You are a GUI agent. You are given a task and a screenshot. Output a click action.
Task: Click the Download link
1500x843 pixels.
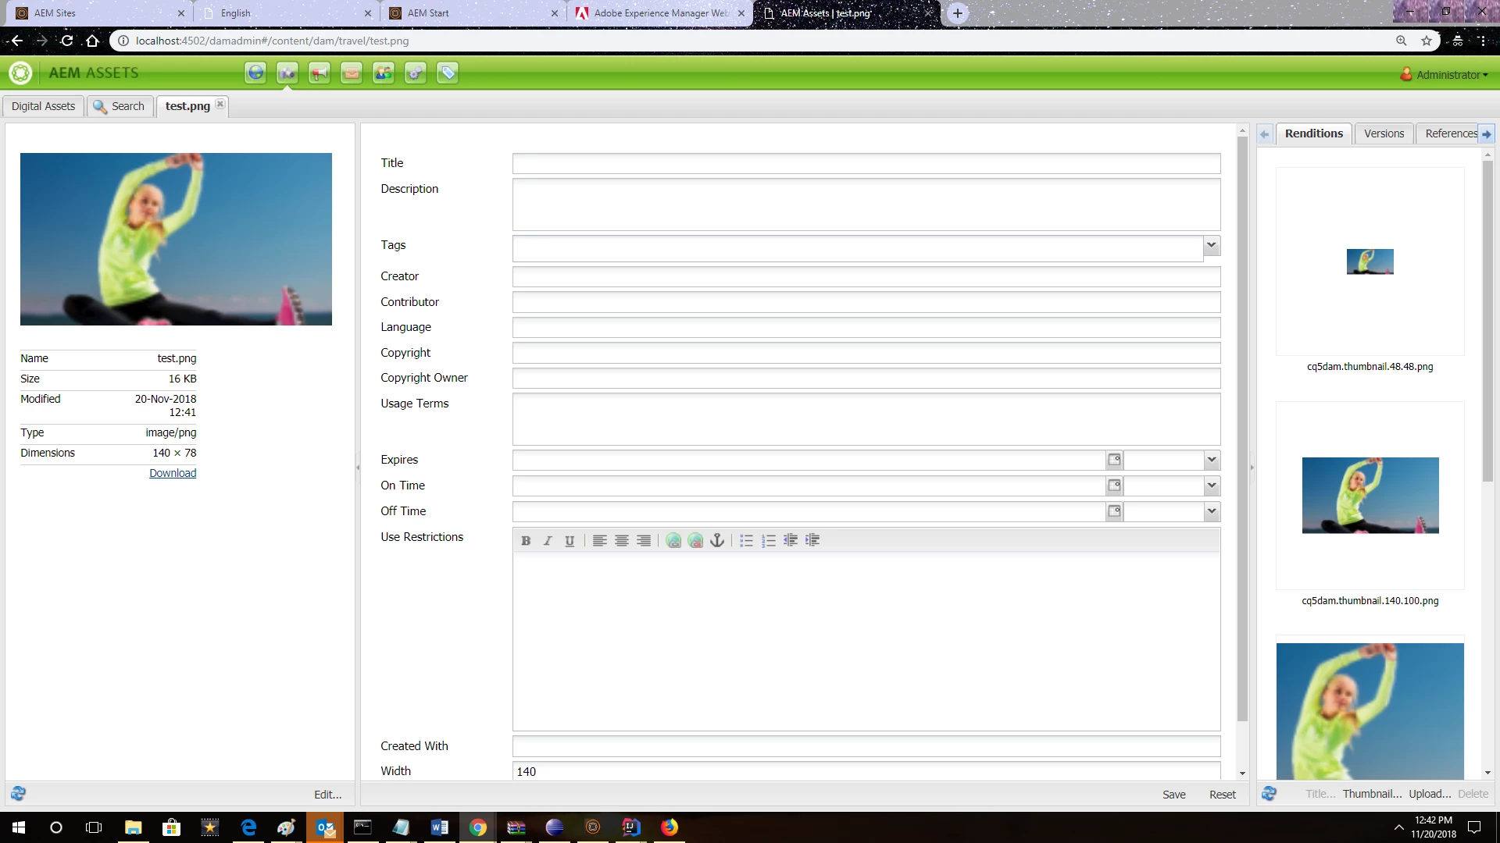tap(173, 473)
